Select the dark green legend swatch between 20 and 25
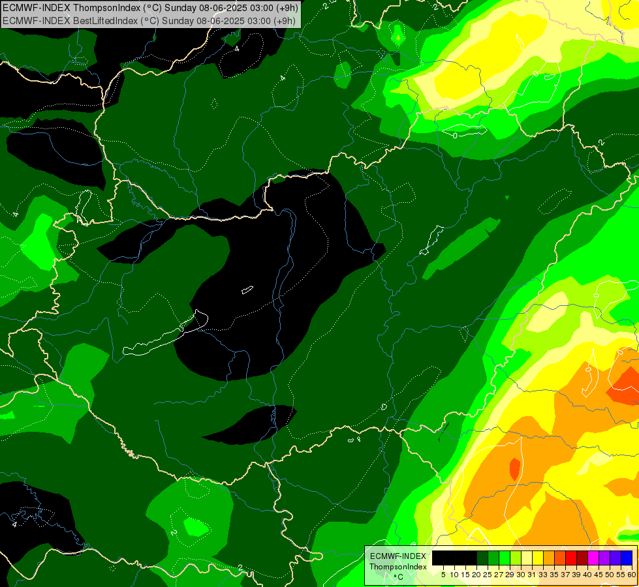The width and height of the screenshot is (639, 587). pyautogui.click(x=482, y=558)
